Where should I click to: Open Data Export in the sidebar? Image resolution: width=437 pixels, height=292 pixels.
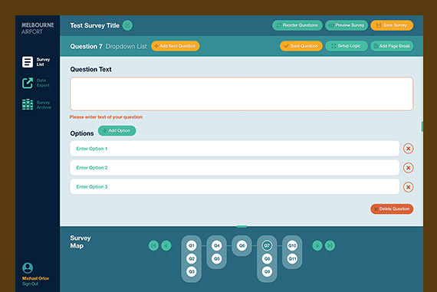click(x=36, y=83)
